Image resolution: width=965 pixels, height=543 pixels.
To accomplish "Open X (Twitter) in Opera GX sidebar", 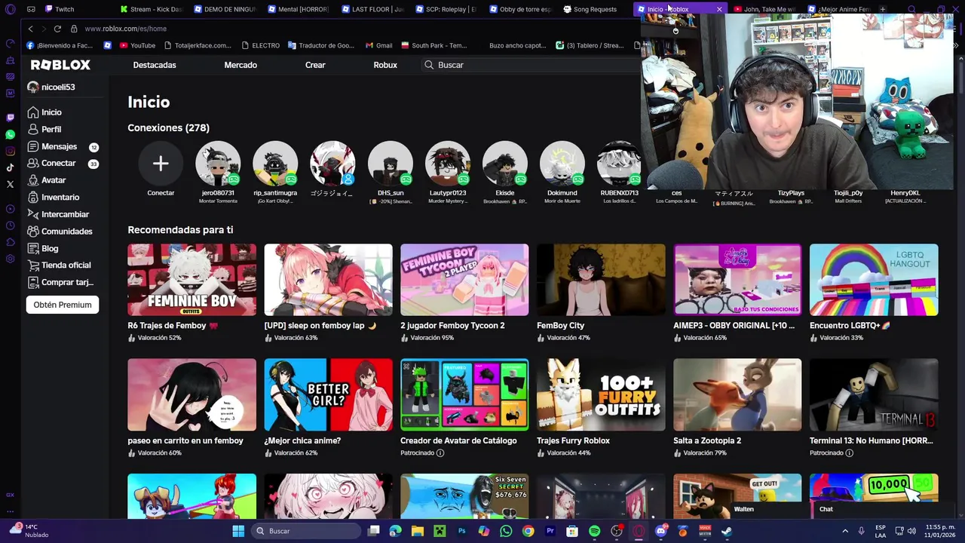I will coord(10,184).
